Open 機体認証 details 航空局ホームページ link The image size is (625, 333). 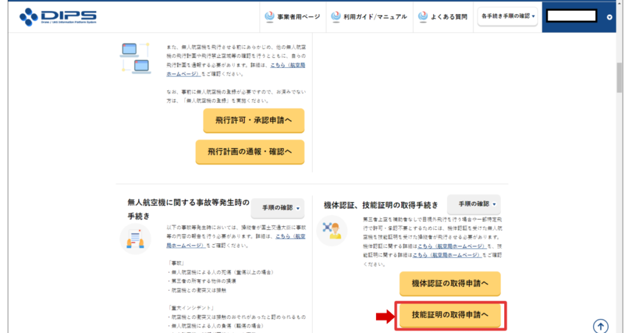(452, 246)
